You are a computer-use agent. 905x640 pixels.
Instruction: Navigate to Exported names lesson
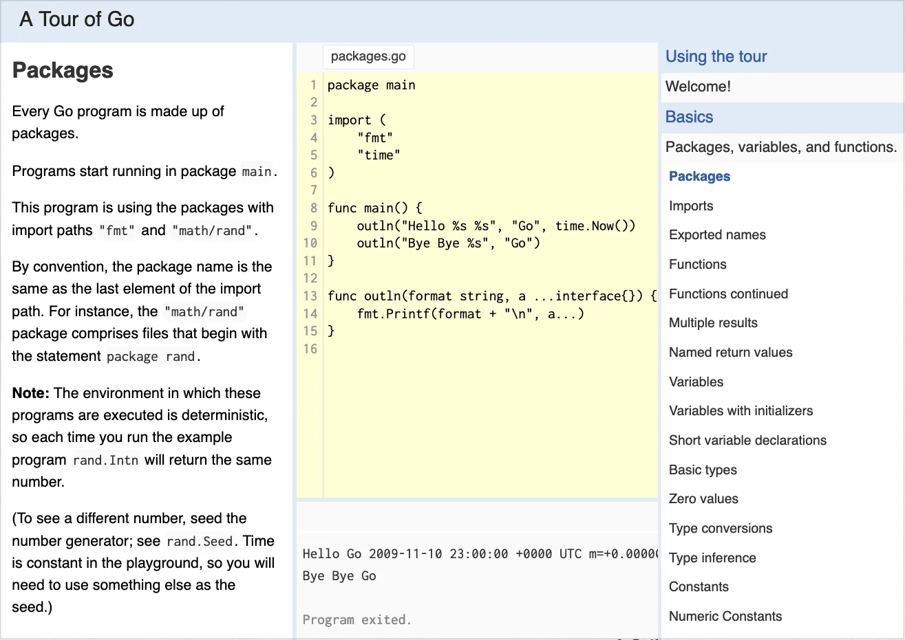pos(717,235)
